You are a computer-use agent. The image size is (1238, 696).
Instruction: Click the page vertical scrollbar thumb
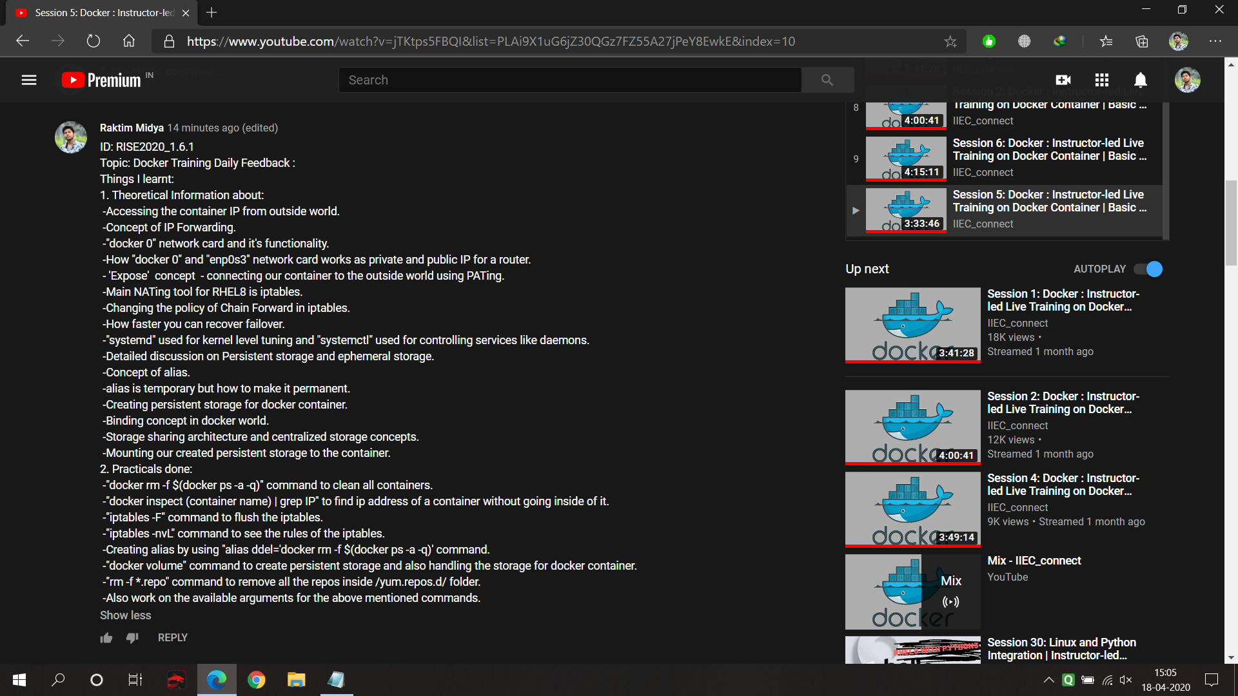point(1231,222)
